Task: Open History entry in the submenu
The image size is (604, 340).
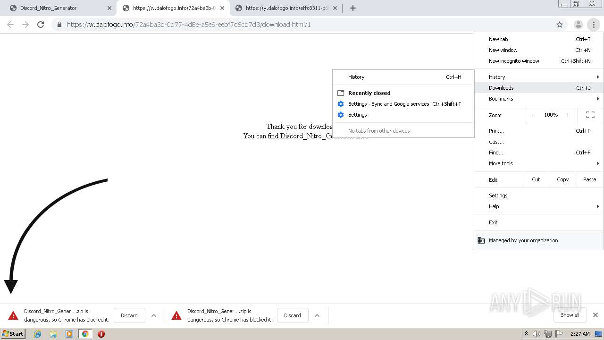Action: [x=403, y=77]
